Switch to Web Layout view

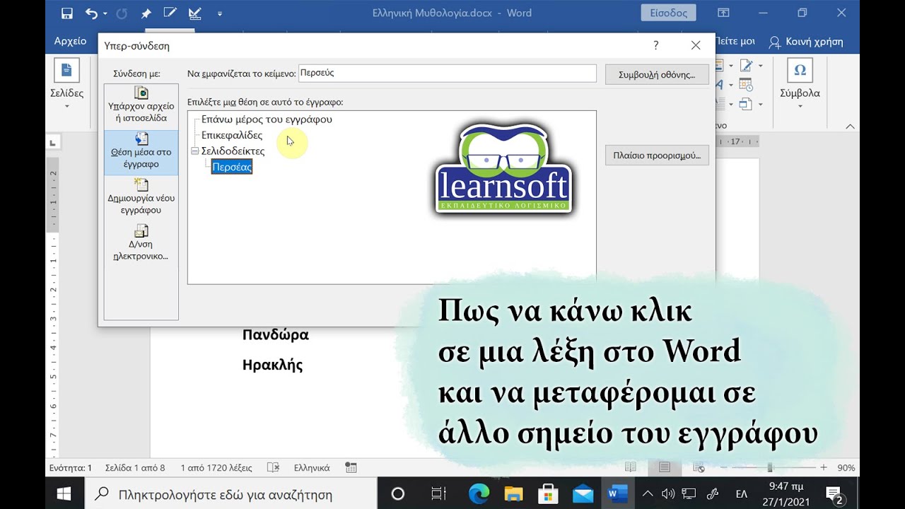point(699,468)
